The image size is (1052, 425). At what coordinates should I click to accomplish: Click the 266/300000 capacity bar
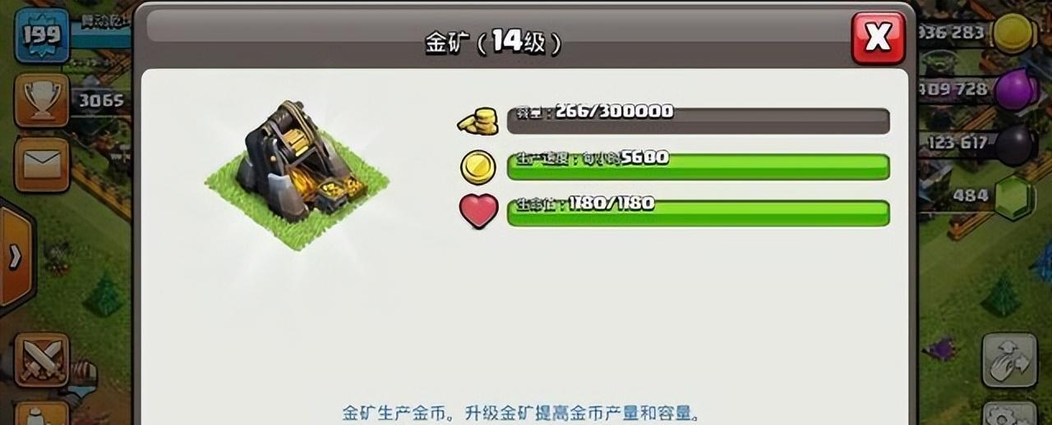click(x=699, y=121)
